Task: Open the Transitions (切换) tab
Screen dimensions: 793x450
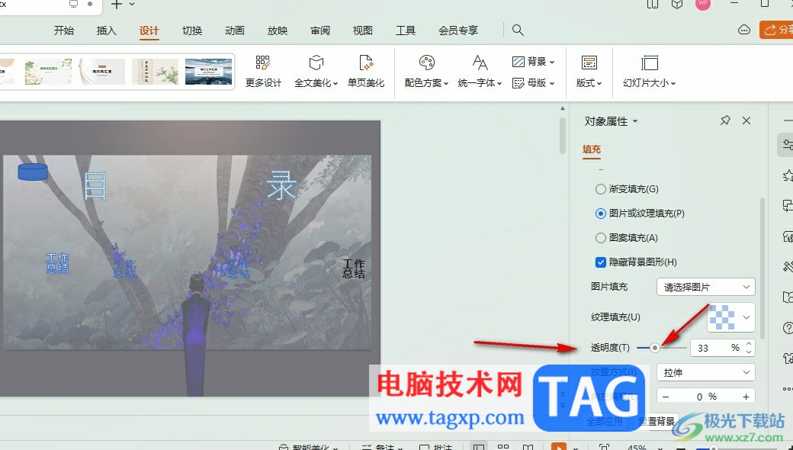Action: point(192,31)
